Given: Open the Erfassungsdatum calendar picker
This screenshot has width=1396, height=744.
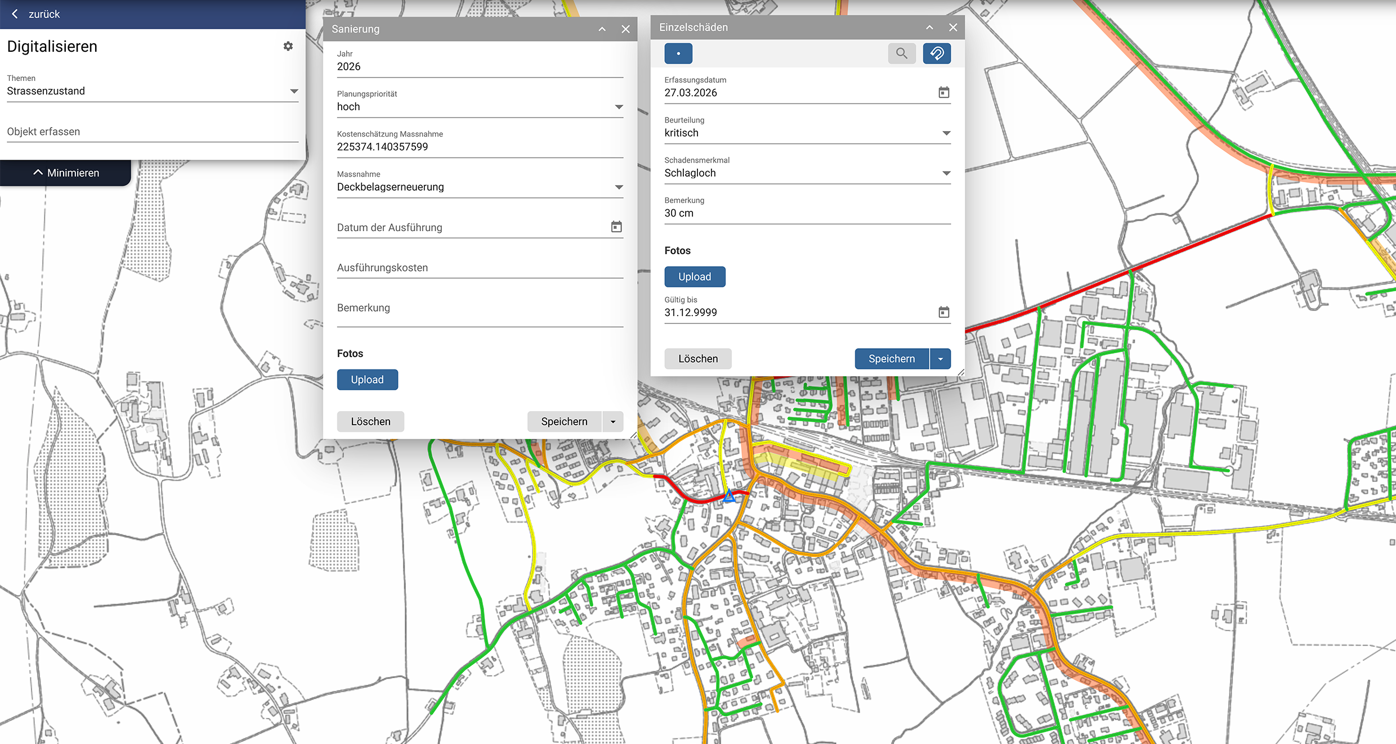Looking at the screenshot, I should 944,92.
